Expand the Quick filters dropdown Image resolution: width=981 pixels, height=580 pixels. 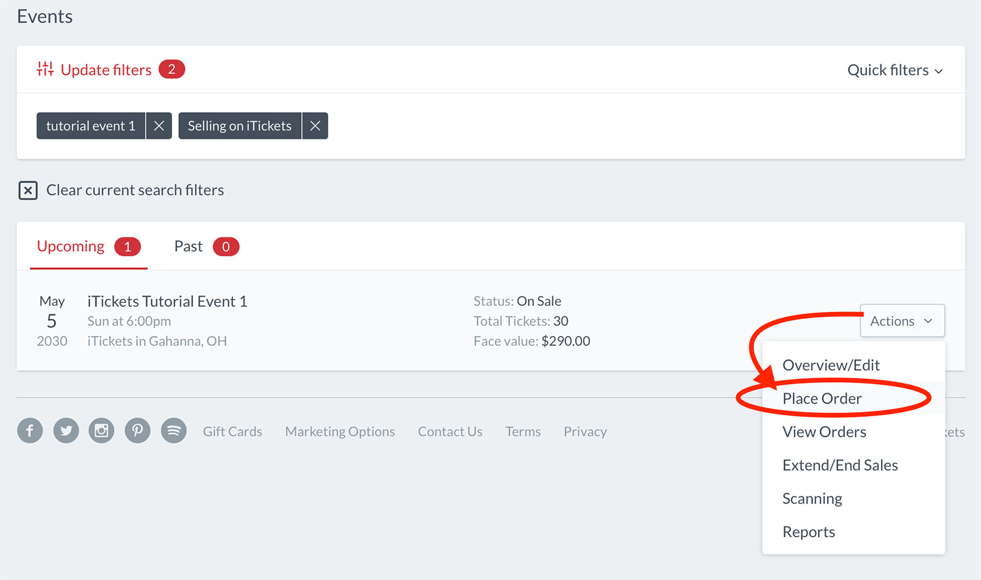pyautogui.click(x=895, y=70)
